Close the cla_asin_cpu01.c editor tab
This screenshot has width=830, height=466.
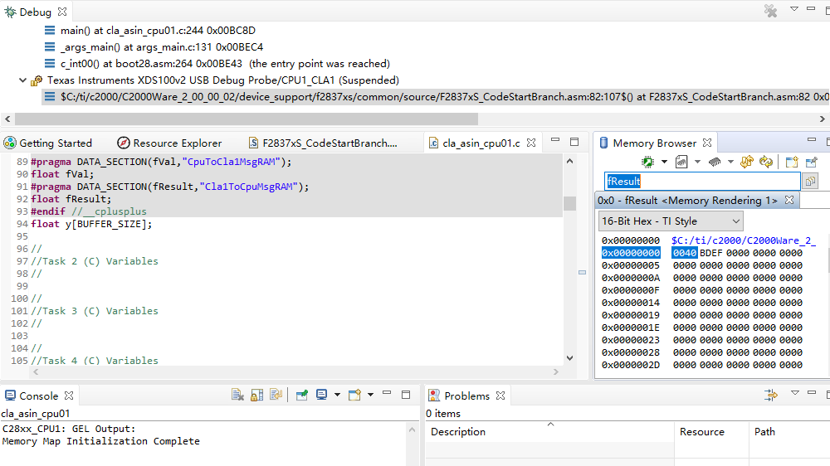531,143
